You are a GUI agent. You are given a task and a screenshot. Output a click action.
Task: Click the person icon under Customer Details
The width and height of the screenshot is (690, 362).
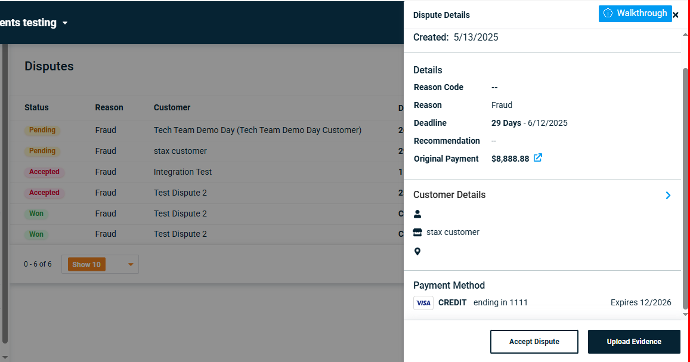pyautogui.click(x=417, y=214)
